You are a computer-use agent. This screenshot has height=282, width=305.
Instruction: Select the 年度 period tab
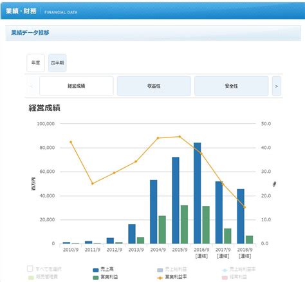coord(35,63)
